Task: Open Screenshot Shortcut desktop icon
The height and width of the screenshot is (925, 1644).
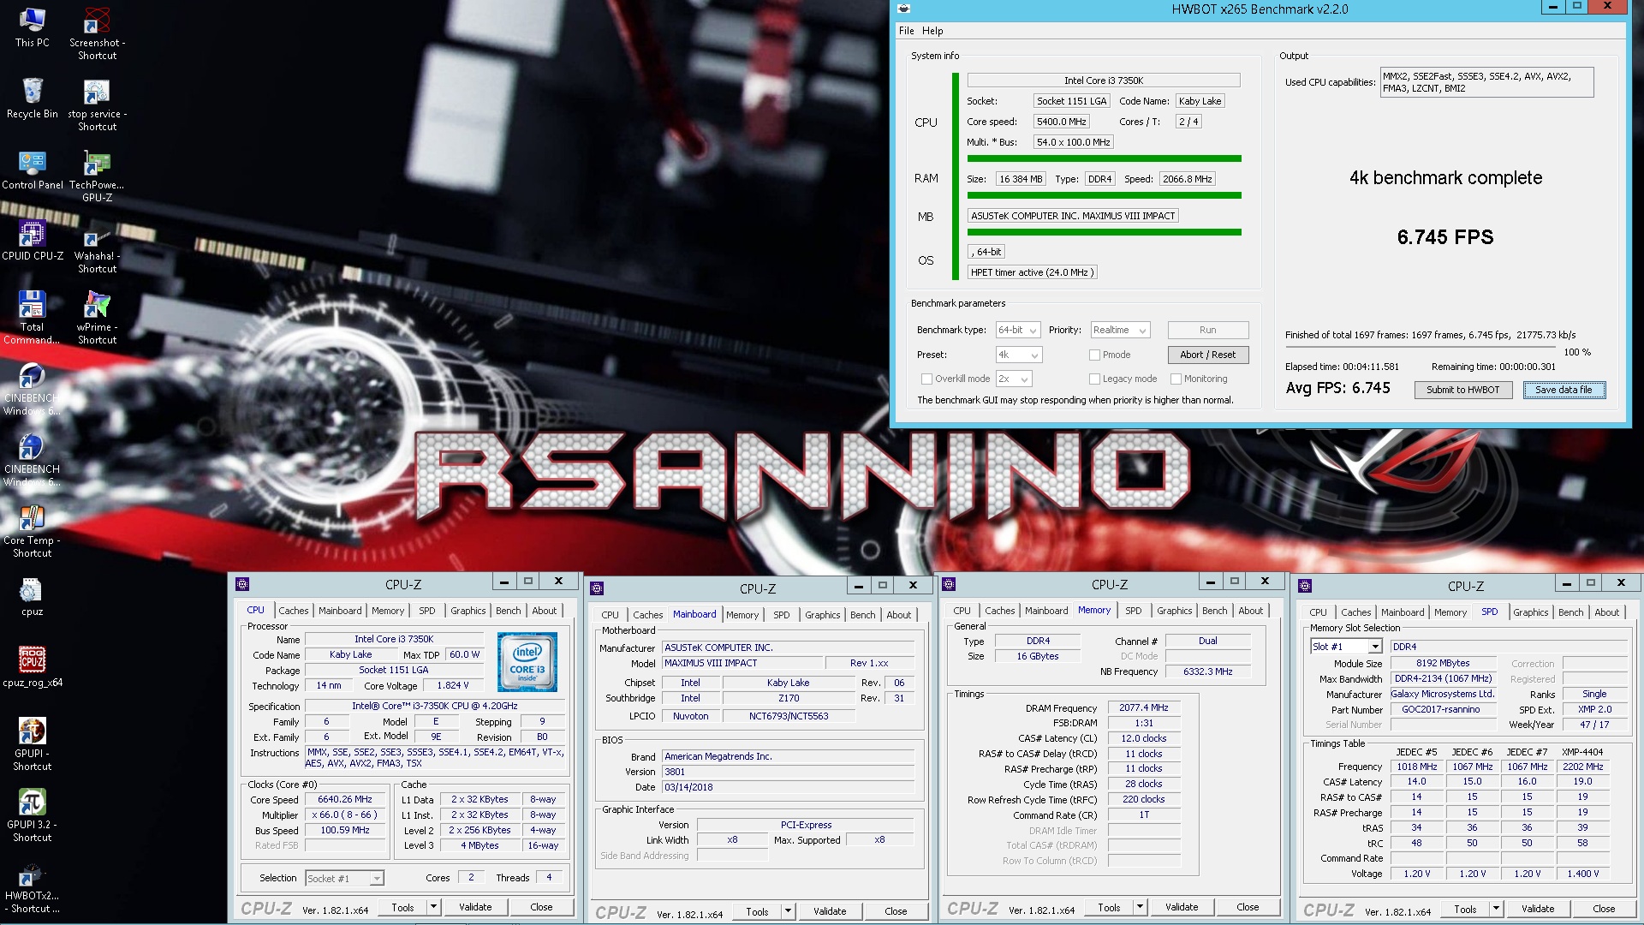Action: tap(97, 34)
